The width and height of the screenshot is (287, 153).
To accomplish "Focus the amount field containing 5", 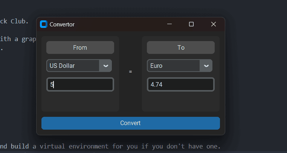I will pyautogui.click(x=80, y=84).
